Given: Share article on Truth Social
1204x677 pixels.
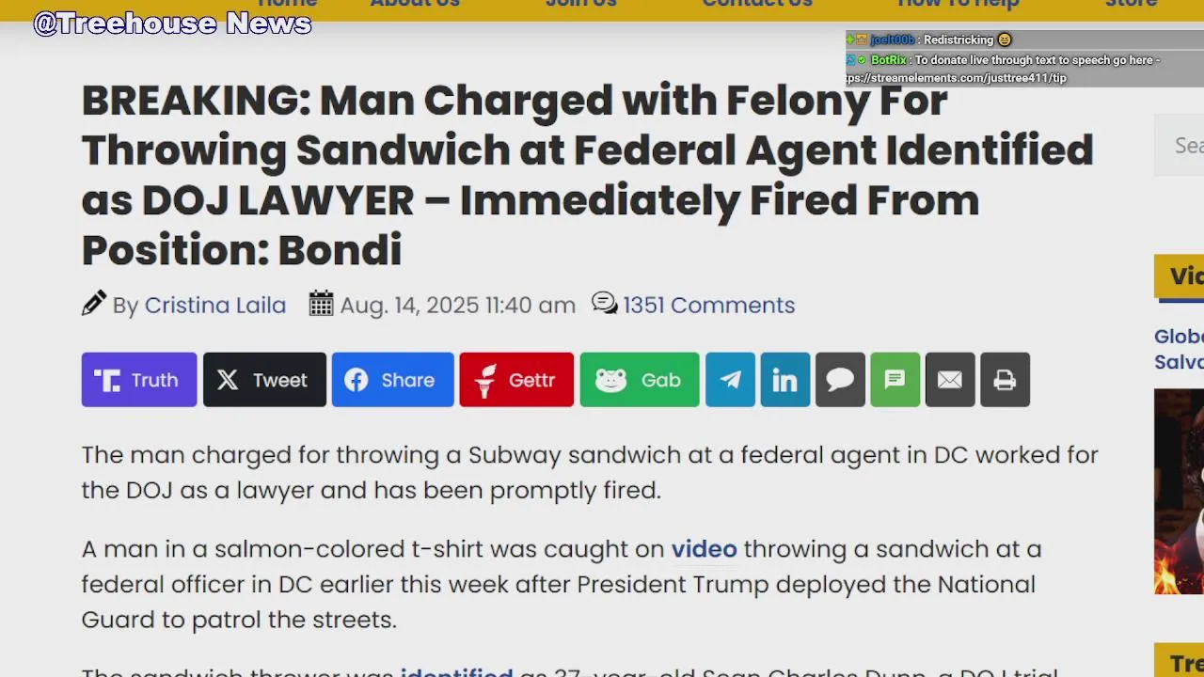Looking at the screenshot, I should tap(139, 380).
